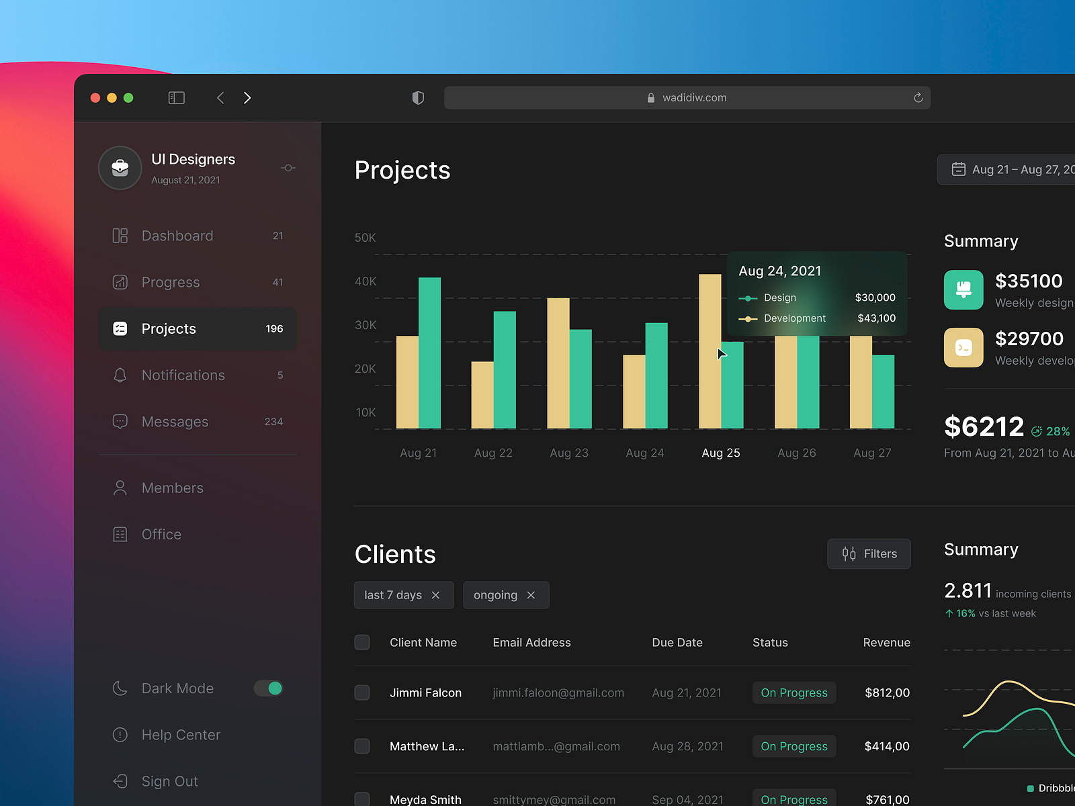Click the Filters sliders icon
1075x806 pixels.
[x=849, y=553]
